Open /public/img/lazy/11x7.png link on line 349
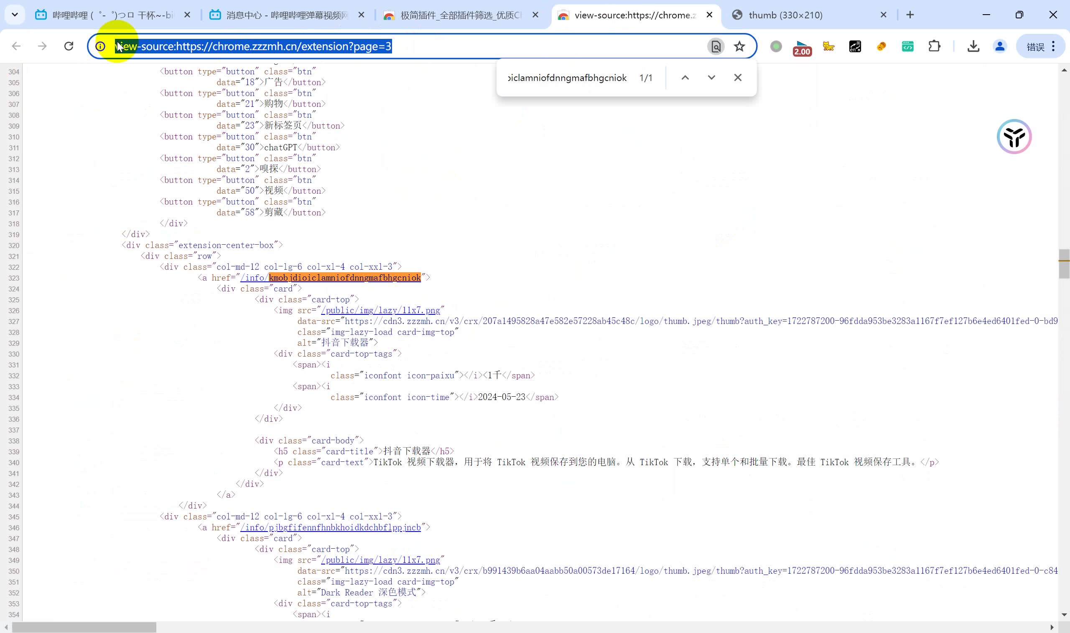Viewport: 1070px width, 633px height. tap(380, 560)
